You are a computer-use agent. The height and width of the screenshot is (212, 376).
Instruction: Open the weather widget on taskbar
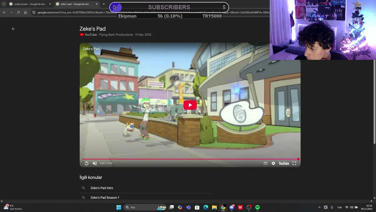tap(13, 207)
